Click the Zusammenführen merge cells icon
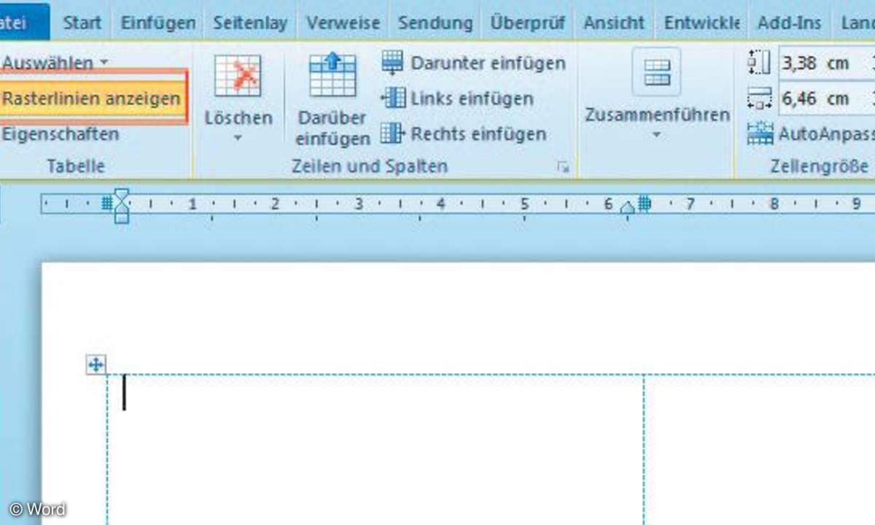 [656, 73]
